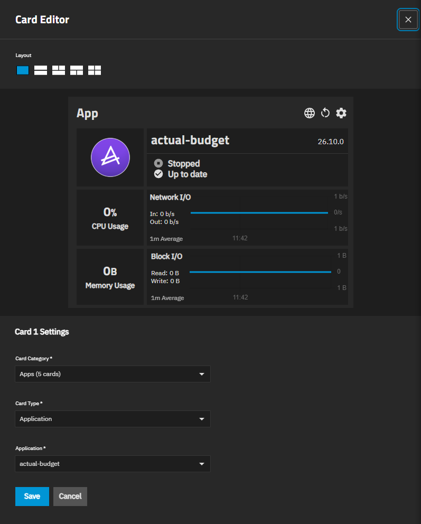Select the single full-card layout

(x=23, y=70)
